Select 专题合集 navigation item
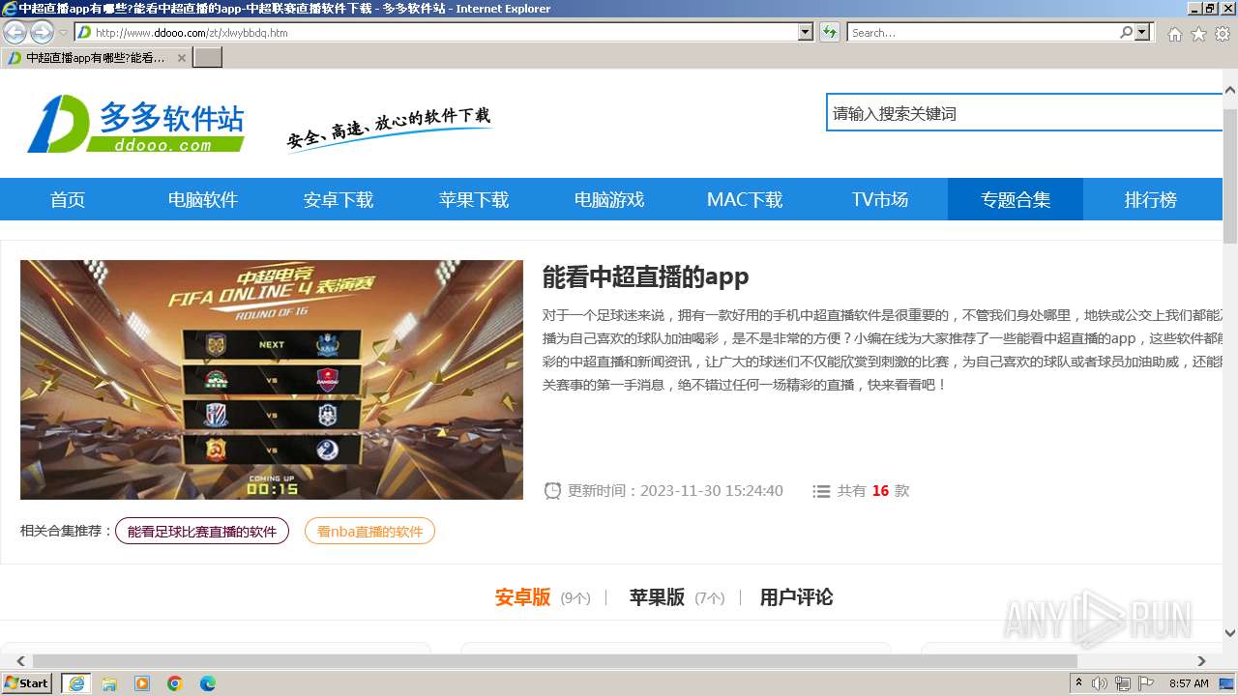 pos(1016,200)
